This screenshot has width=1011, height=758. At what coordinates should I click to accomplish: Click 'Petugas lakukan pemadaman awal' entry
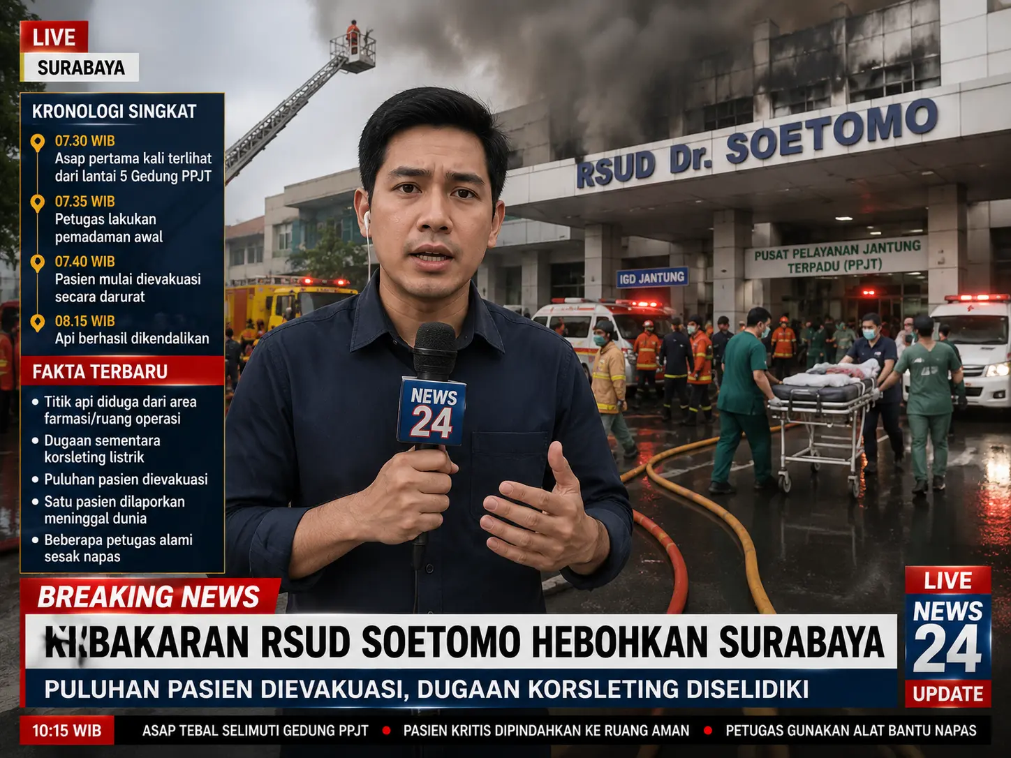tap(109, 228)
